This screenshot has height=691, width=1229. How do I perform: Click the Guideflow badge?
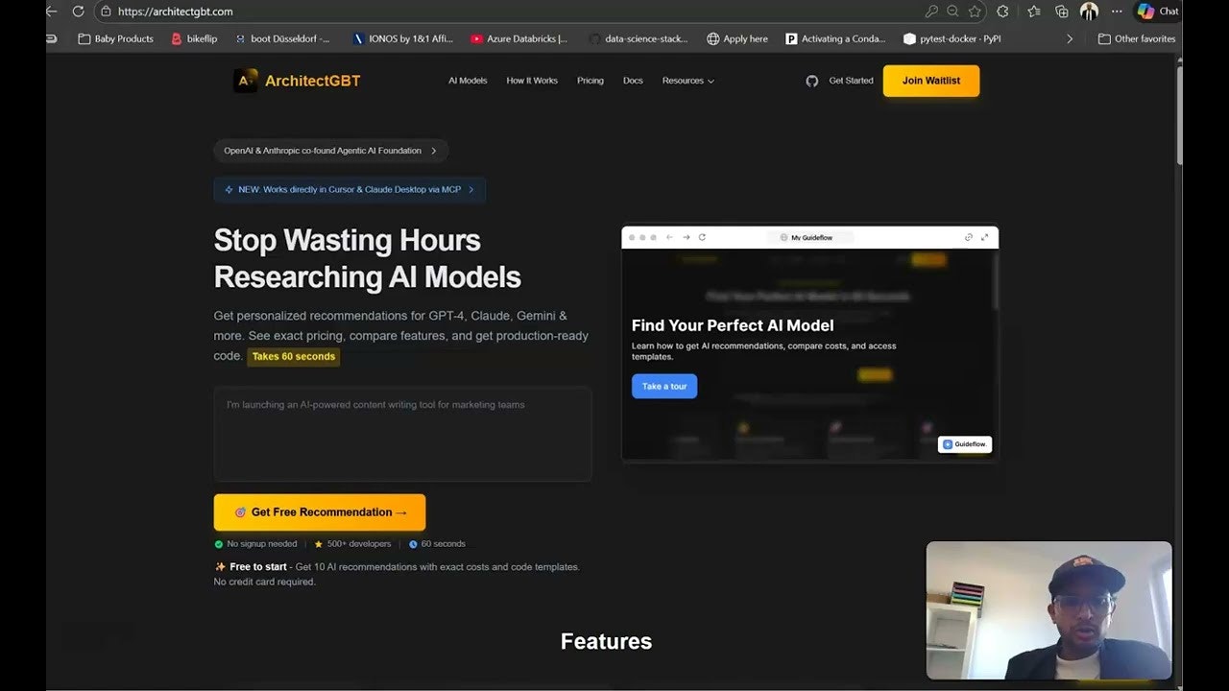click(x=964, y=444)
